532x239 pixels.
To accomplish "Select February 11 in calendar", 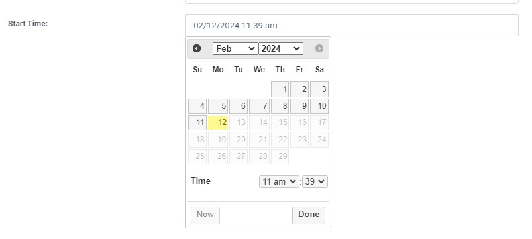I will [197, 122].
